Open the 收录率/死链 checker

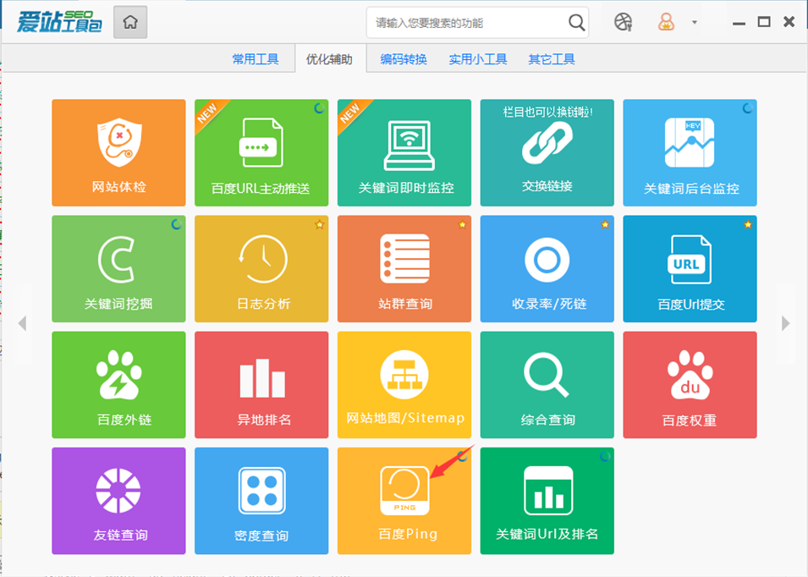[547, 268]
